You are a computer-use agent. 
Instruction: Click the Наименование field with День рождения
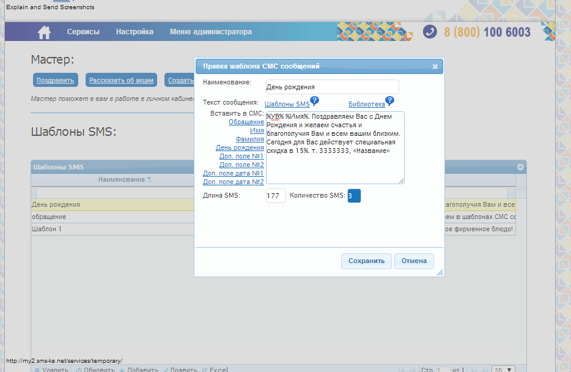coord(332,87)
